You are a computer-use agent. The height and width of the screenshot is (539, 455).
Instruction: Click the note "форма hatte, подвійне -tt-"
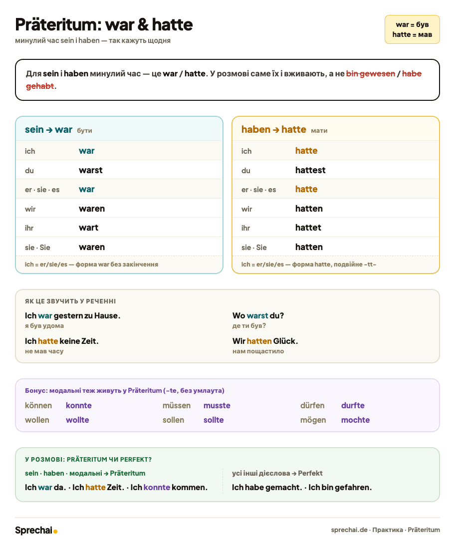pyautogui.click(x=334, y=265)
